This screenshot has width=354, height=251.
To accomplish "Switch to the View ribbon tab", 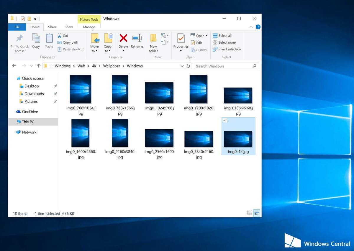I will [69, 27].
